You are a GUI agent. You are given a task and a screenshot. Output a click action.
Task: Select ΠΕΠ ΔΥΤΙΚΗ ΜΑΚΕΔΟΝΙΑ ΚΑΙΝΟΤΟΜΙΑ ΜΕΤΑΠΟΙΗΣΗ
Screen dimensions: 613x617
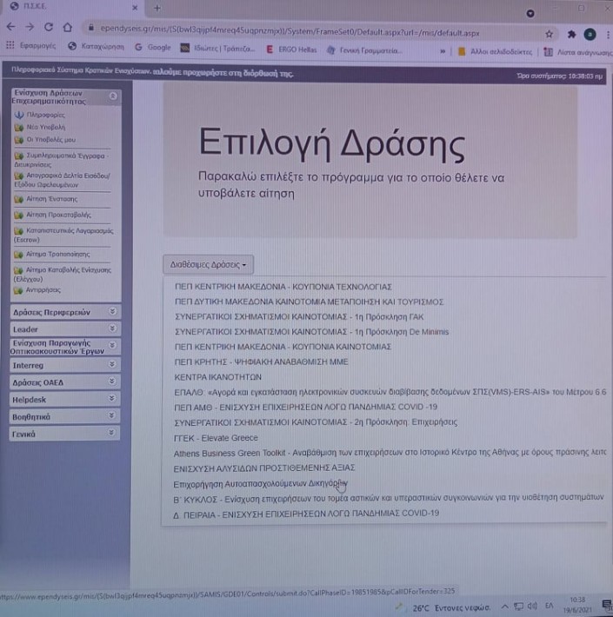click(309, 302)
